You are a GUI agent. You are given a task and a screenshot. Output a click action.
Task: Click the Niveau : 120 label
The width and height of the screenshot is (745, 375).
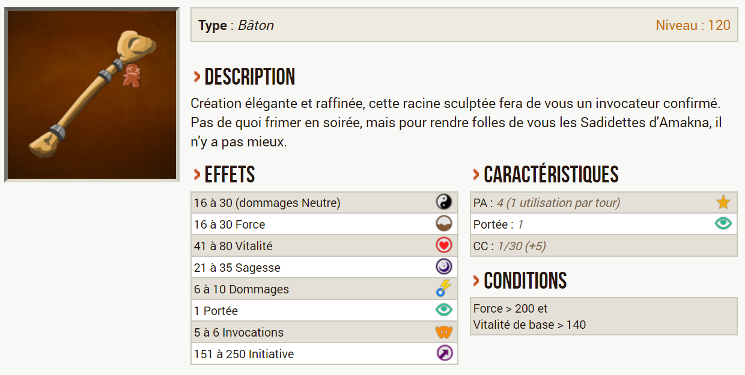[693, 25]
